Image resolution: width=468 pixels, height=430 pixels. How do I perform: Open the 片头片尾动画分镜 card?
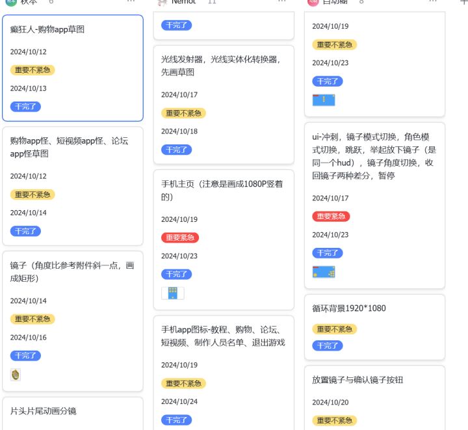44,411
